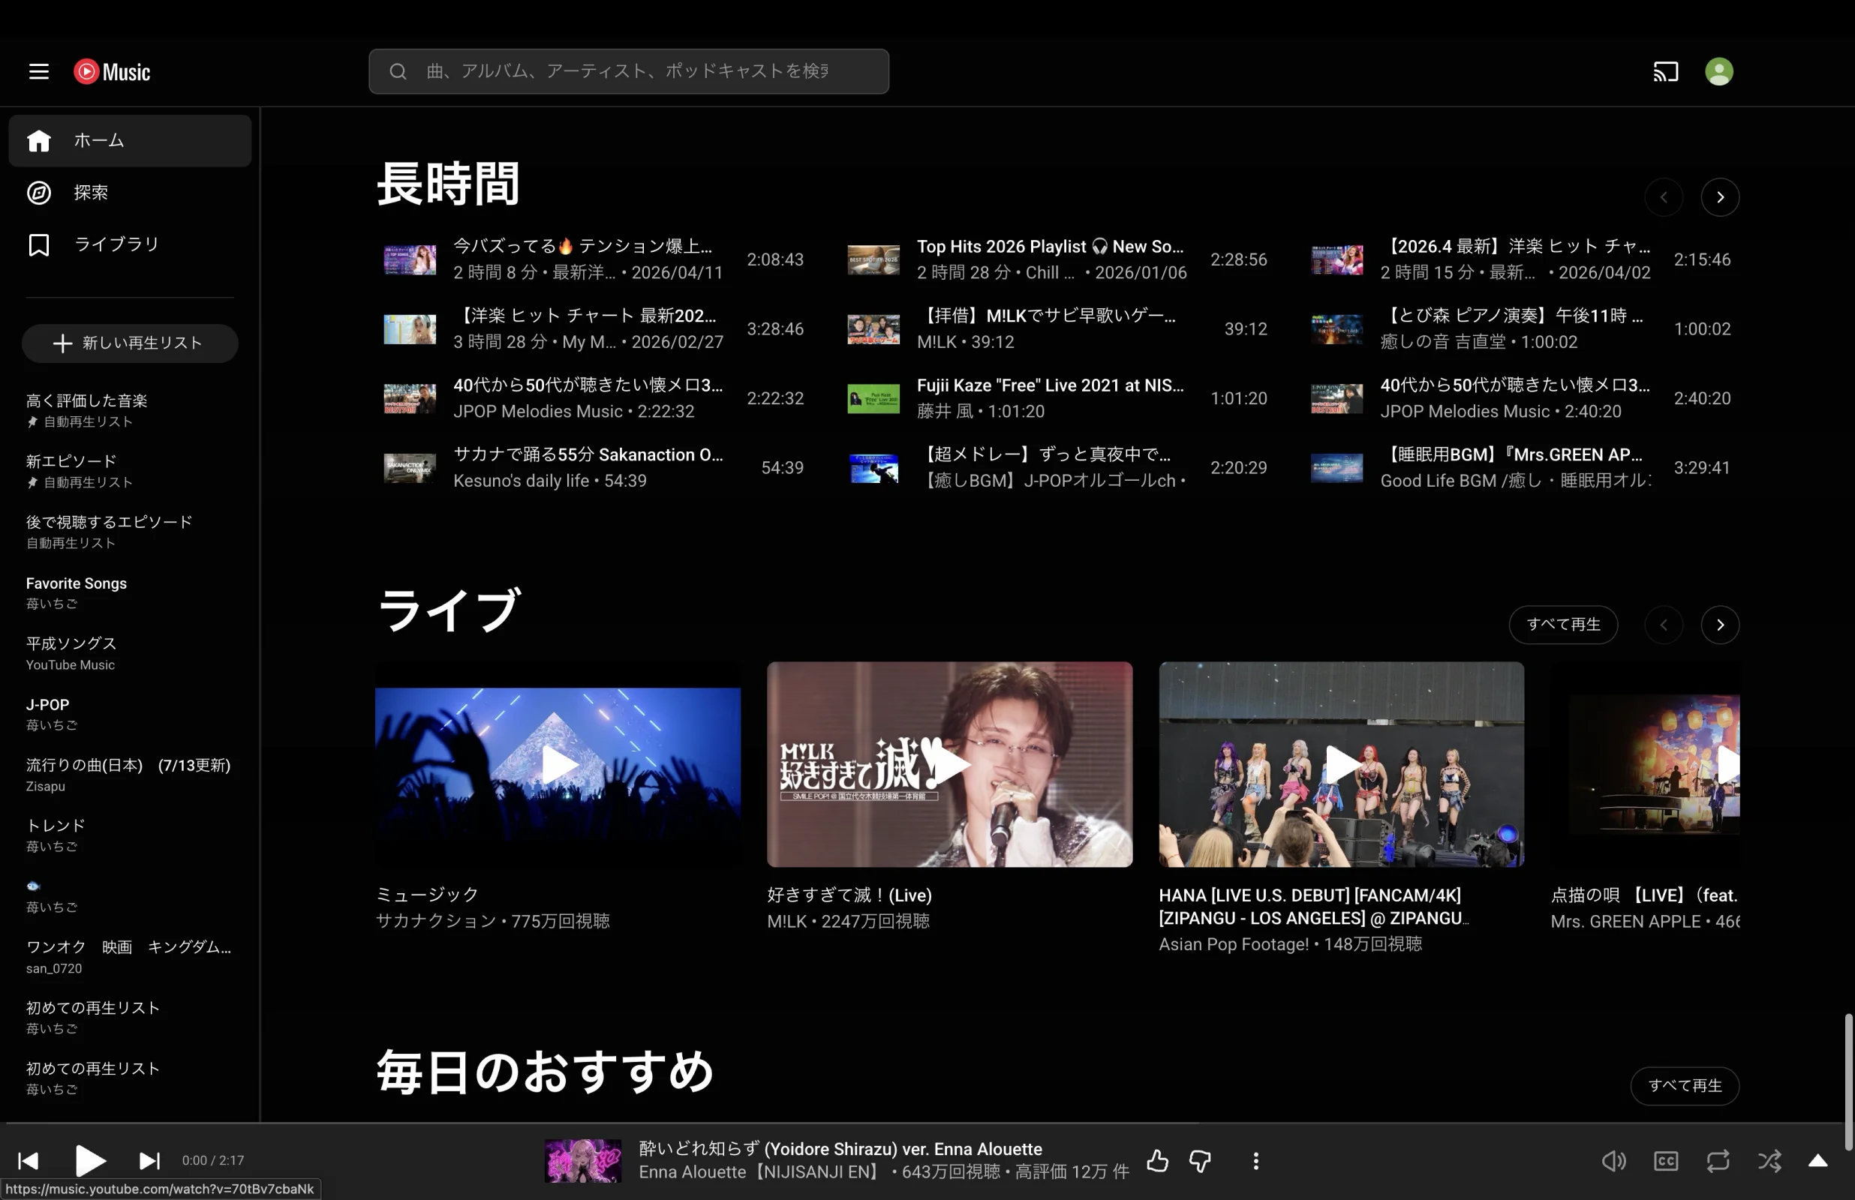
Task: Open Top Hits 2026 Playlist item
Action: 1050,247
